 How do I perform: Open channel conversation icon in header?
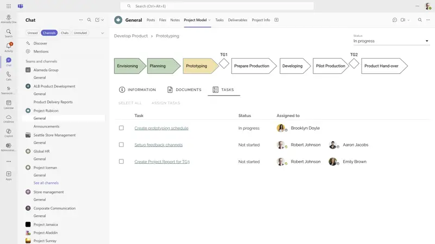point(395,20)
